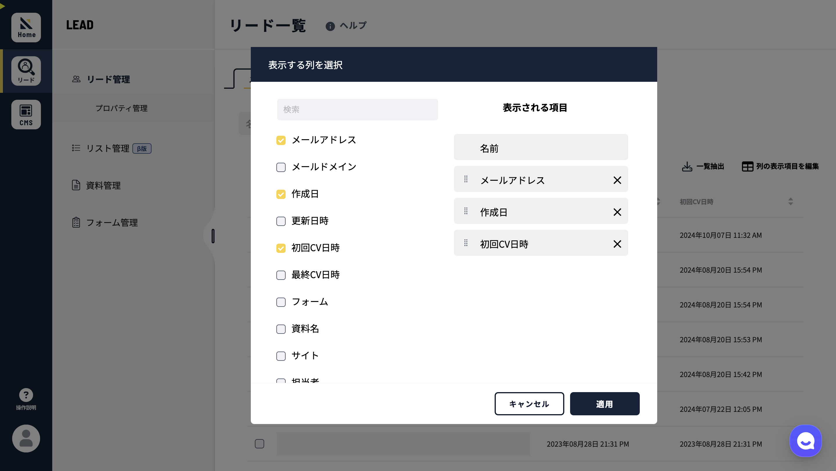Click the 2024年07月22日 12:05 PM cell

click(x=721, y=409)
